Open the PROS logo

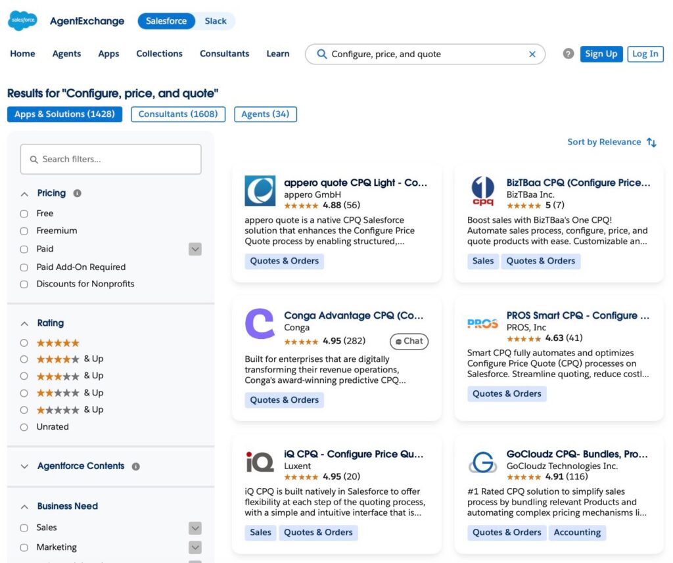tap(483, 324)
